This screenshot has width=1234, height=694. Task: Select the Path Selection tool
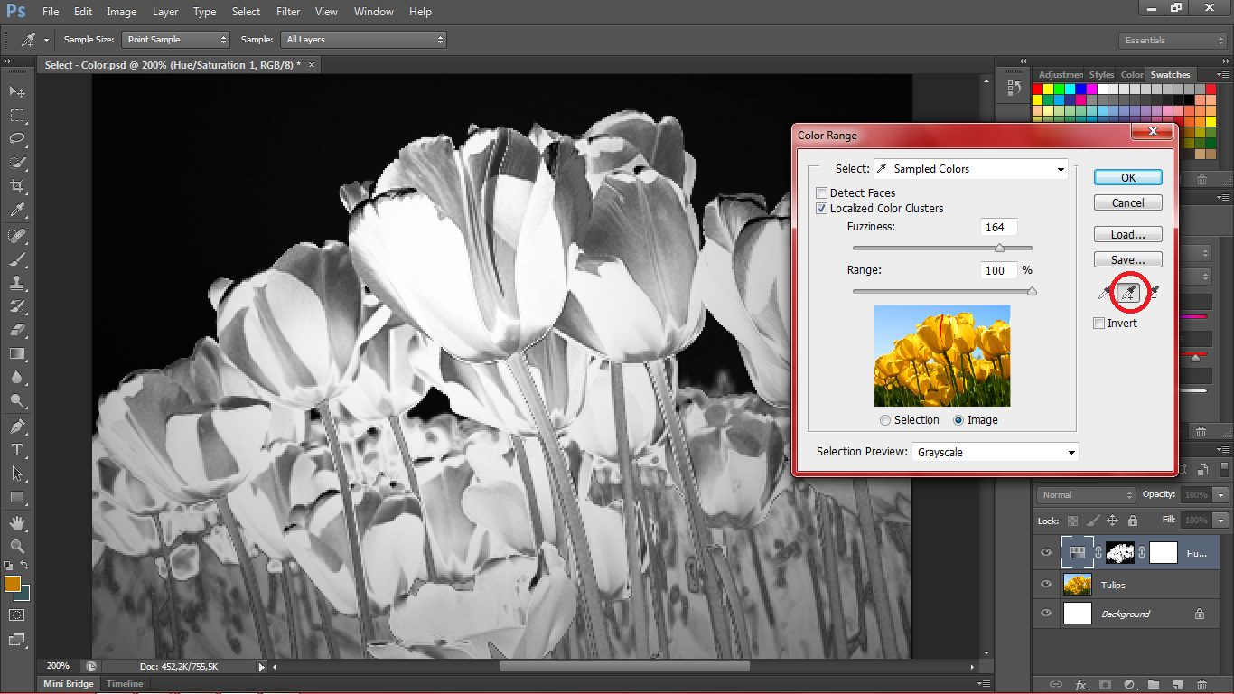[x=17, y=474]
